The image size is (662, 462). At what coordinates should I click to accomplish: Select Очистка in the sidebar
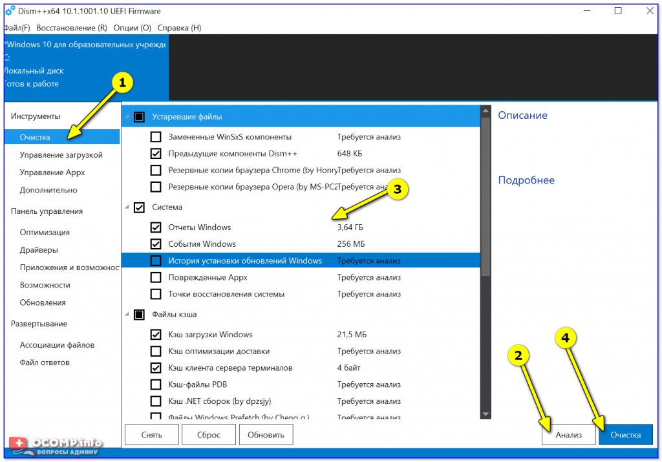pos(62,137)
